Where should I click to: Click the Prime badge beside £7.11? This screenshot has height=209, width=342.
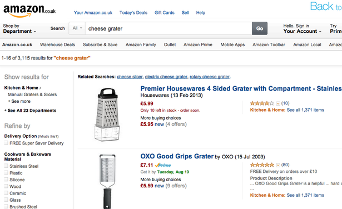pos(163,165)
